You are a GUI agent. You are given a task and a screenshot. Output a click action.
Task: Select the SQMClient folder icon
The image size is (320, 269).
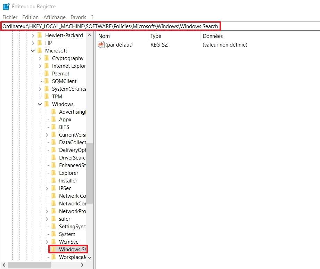47,81
